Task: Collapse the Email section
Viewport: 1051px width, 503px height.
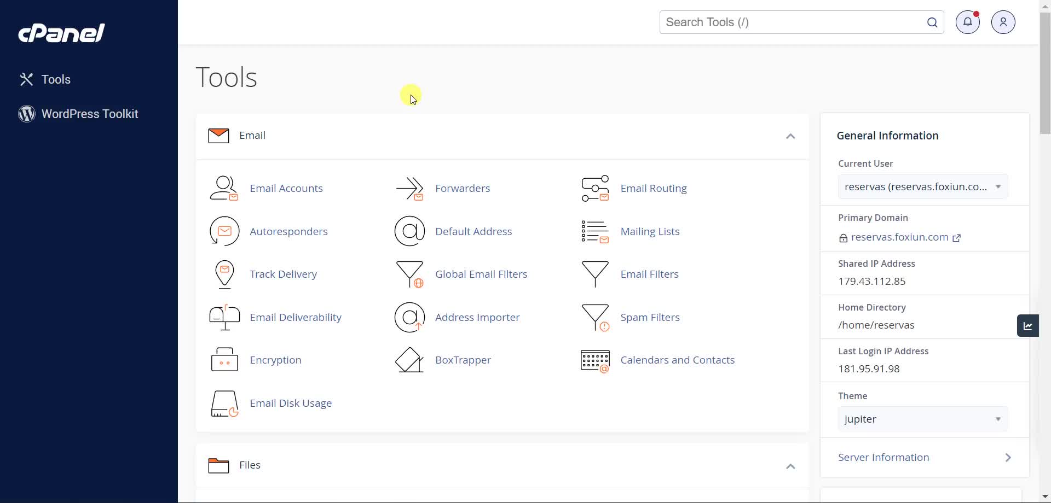Action: click(790, 136)
